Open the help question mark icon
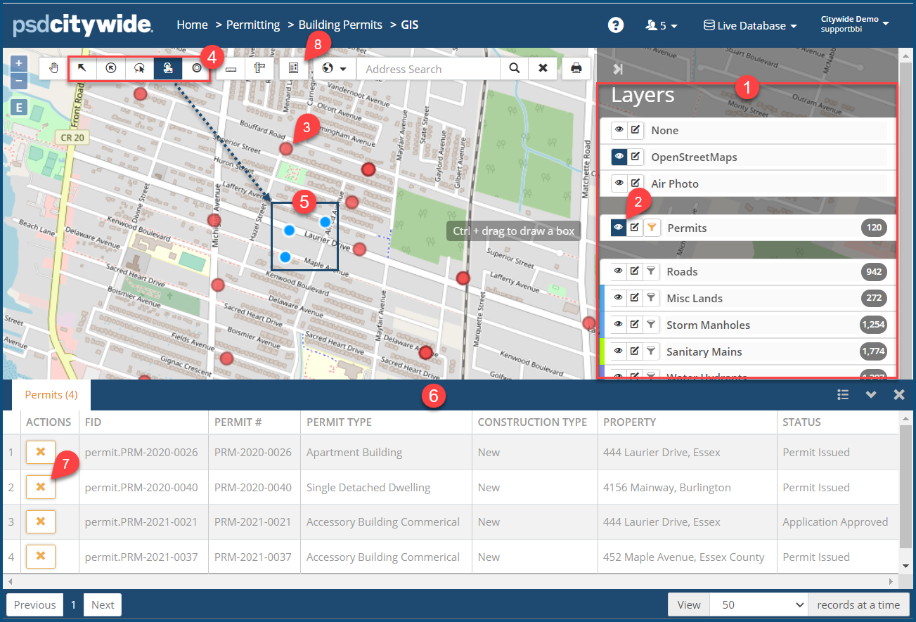916x622 pixels. (616, 25)
